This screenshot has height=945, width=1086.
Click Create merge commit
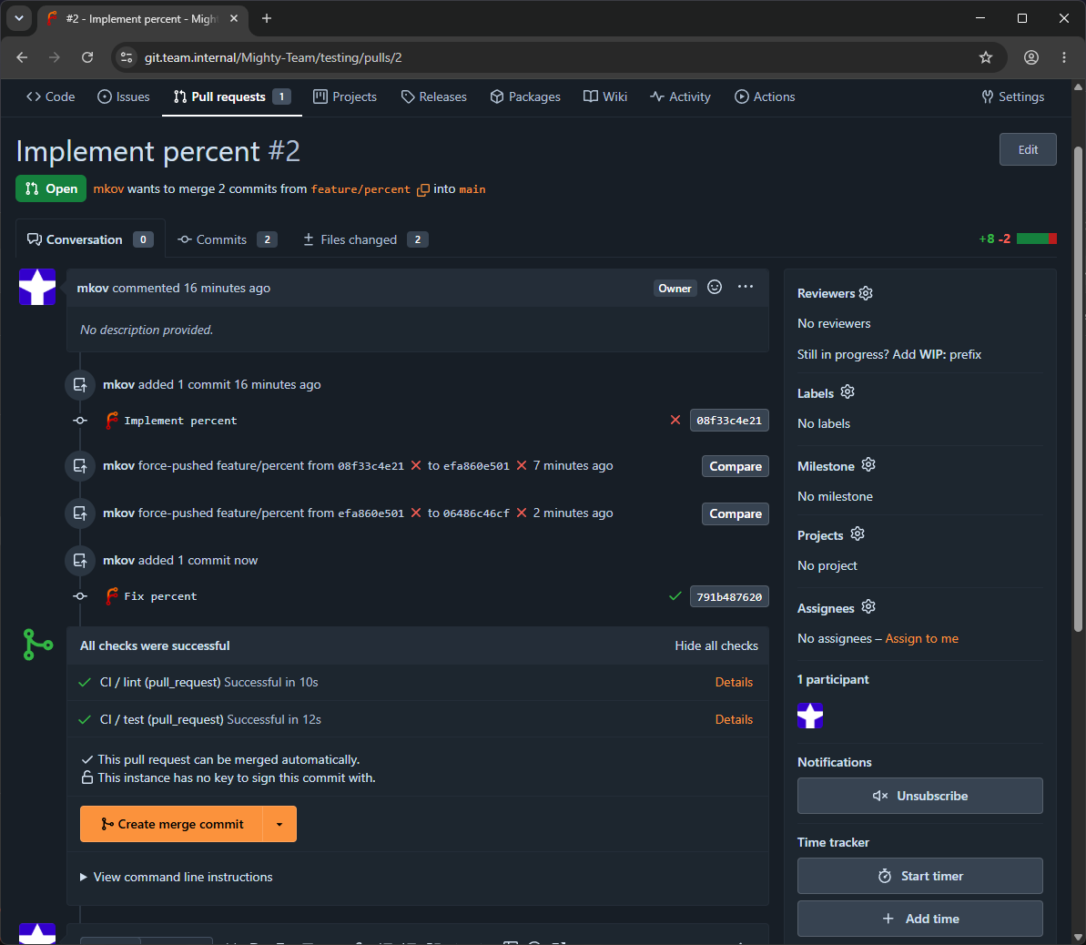[x=172, y=824]
